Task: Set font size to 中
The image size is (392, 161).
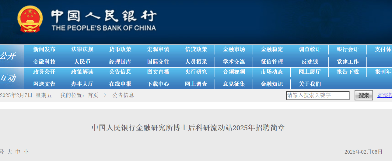Action: (18, 152)
